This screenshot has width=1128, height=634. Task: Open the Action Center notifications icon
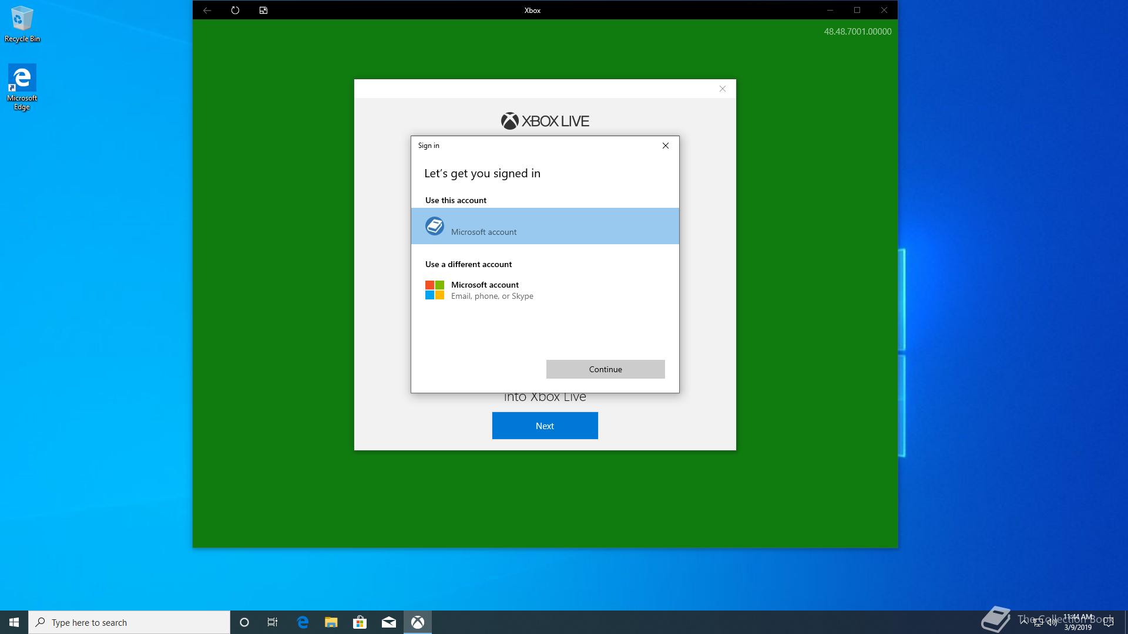[1109, 622]
